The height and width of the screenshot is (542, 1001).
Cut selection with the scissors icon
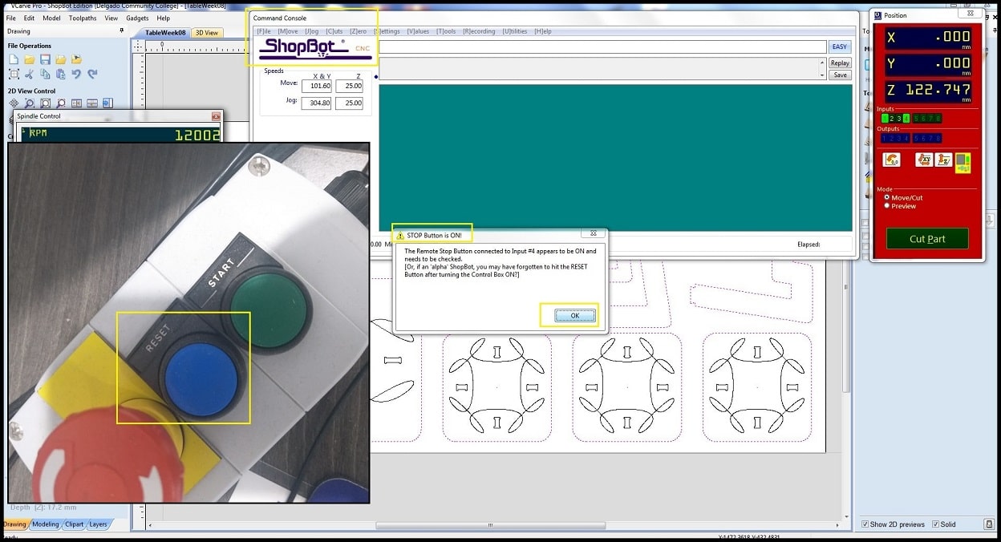pyautogui.click(x=29, y=74)
